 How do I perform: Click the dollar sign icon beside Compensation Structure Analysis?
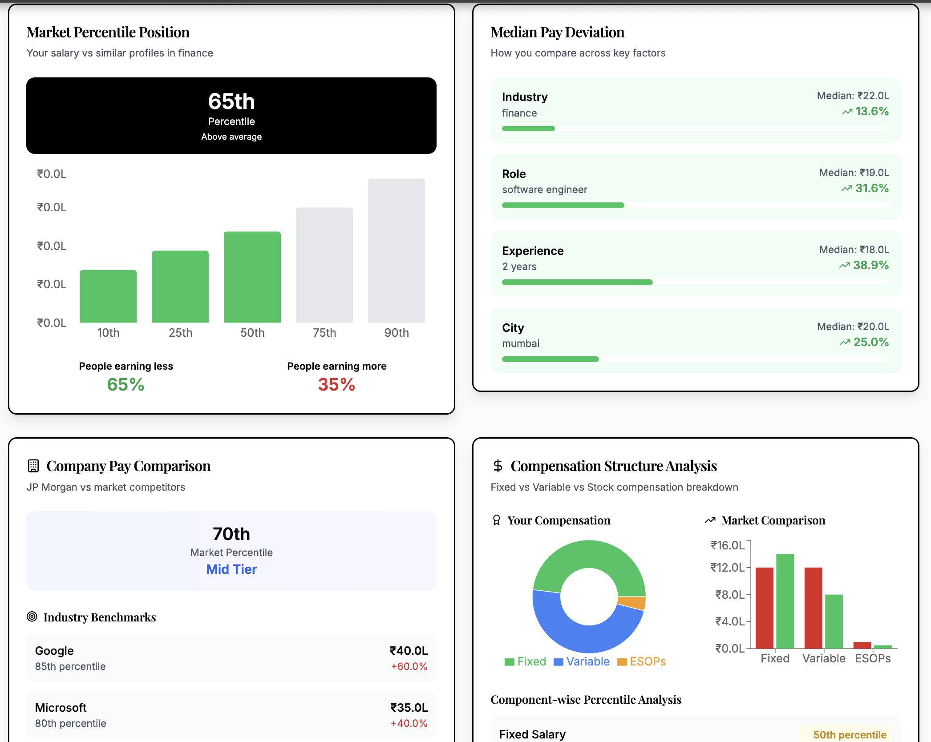498,466
